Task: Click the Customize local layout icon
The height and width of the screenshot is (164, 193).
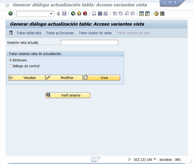Action: click(x=162, y=14)
